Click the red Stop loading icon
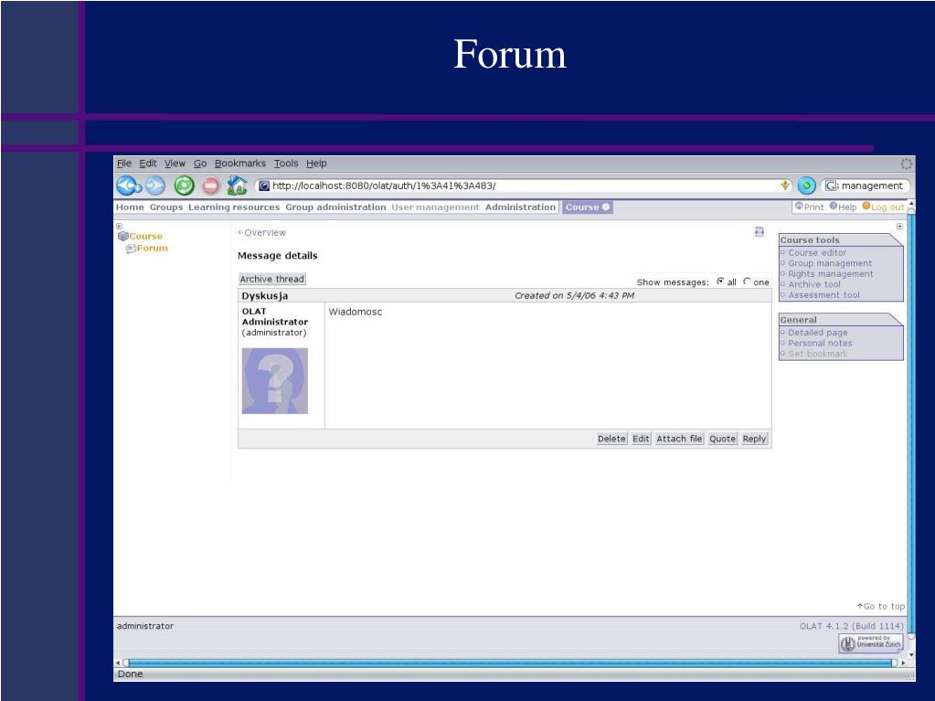The image size is (935, 701). (210, 186)
